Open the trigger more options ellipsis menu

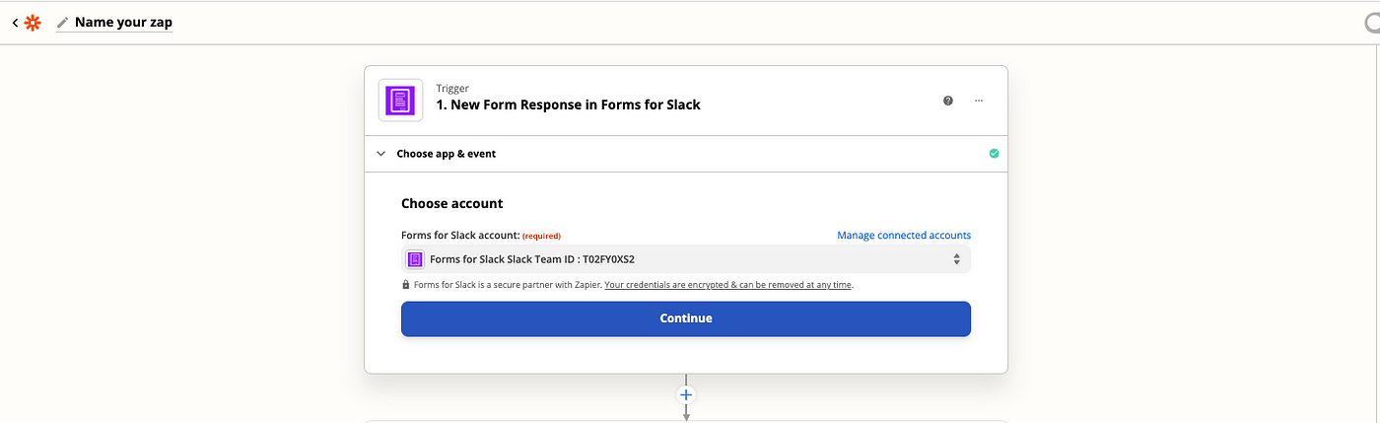[x=979, y=101]
